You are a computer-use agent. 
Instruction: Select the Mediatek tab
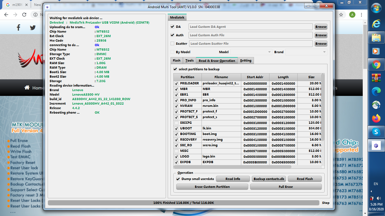coord(177,17)
